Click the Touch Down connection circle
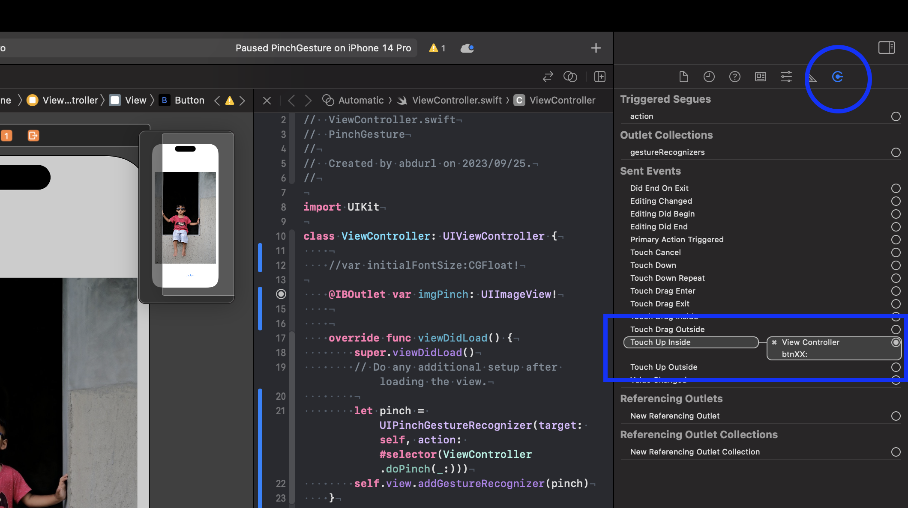Image resolution: width=908 pixels, height=508 pixels. (896, 265)
